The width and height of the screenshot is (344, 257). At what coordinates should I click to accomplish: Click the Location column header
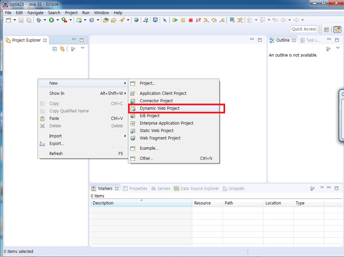(278, 203)
